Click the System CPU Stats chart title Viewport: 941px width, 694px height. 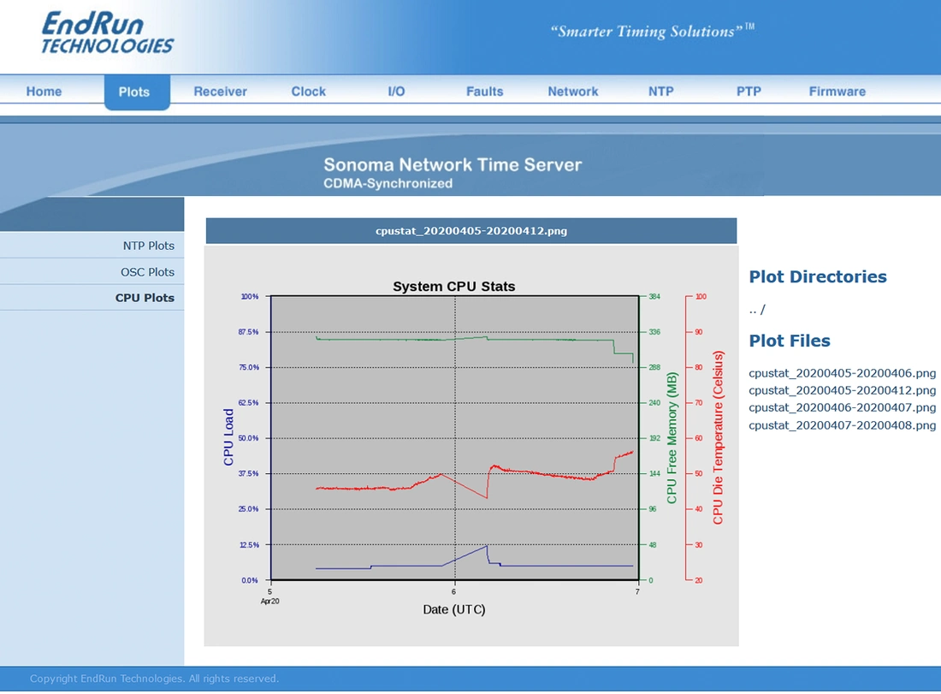point(453,287)
